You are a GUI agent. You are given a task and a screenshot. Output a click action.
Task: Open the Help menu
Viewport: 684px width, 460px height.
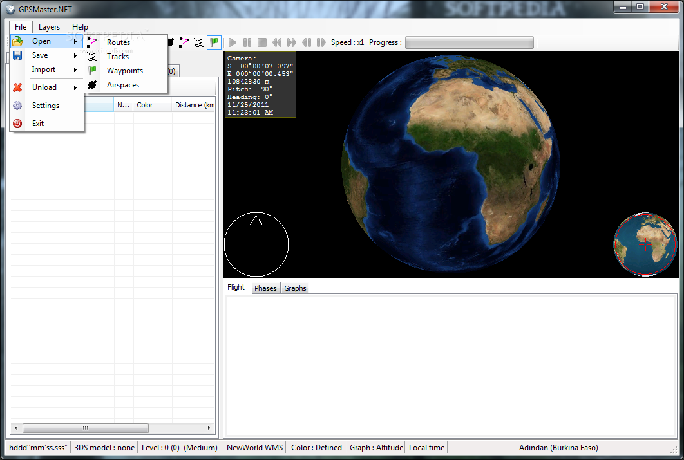[x=80, y=26]
